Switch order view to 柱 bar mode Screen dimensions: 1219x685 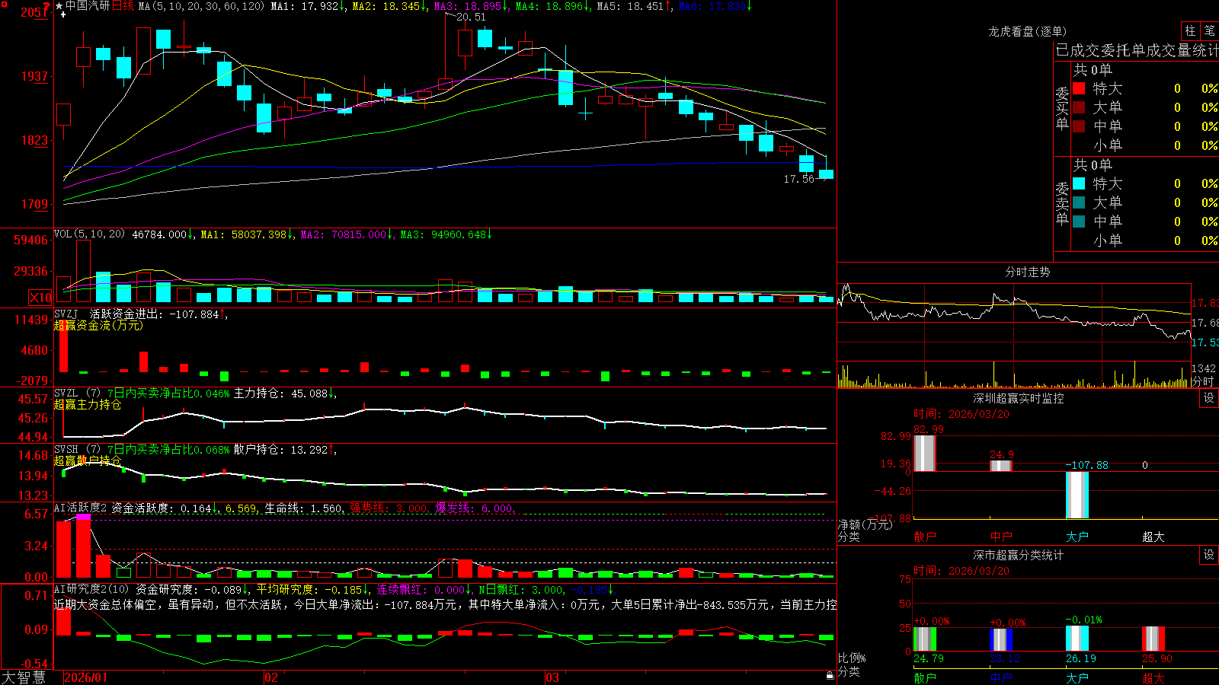point(1190,30)
